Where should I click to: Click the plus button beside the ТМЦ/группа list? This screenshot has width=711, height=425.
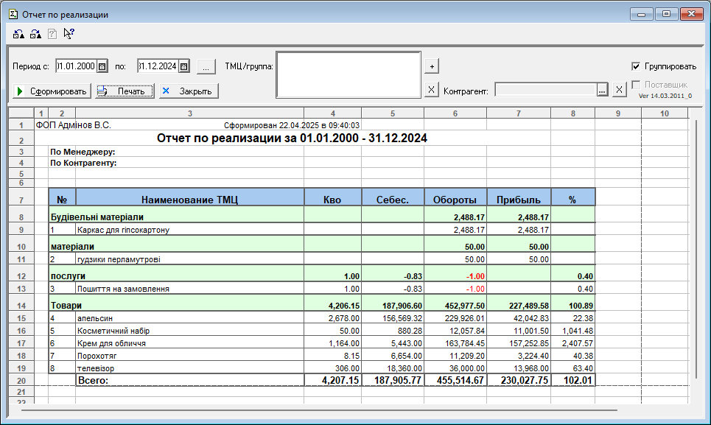pos(432,66)
